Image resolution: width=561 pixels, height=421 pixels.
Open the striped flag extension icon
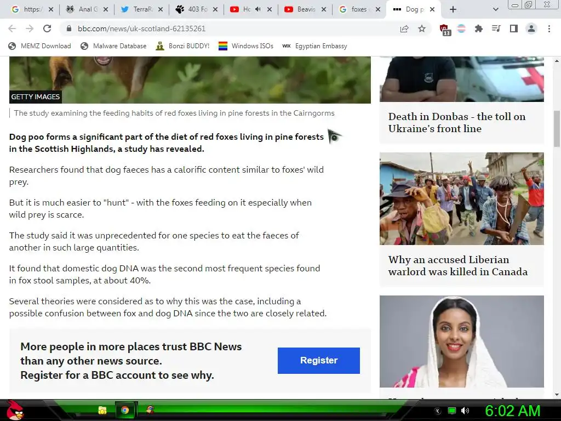[461, 29]
